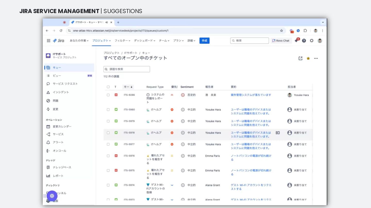Viewport: 371px width, 208px height.
Task: Click the open-in-new-window icon near queue title
Action: click(300, 58)
